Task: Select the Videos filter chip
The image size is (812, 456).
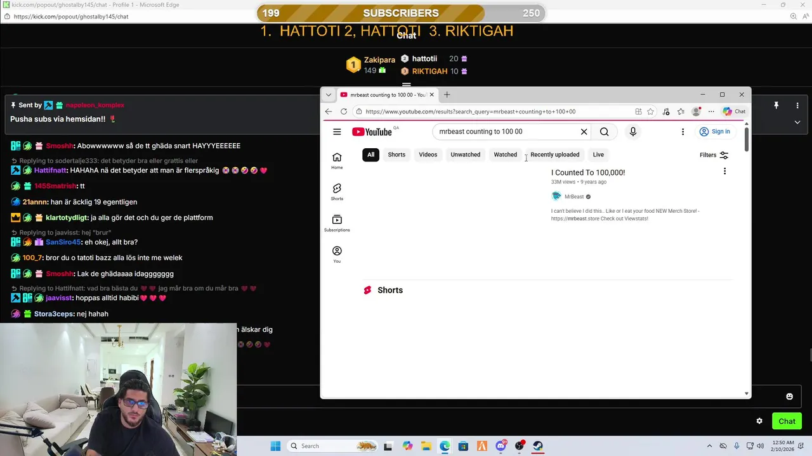Action: tap(428, 155)
